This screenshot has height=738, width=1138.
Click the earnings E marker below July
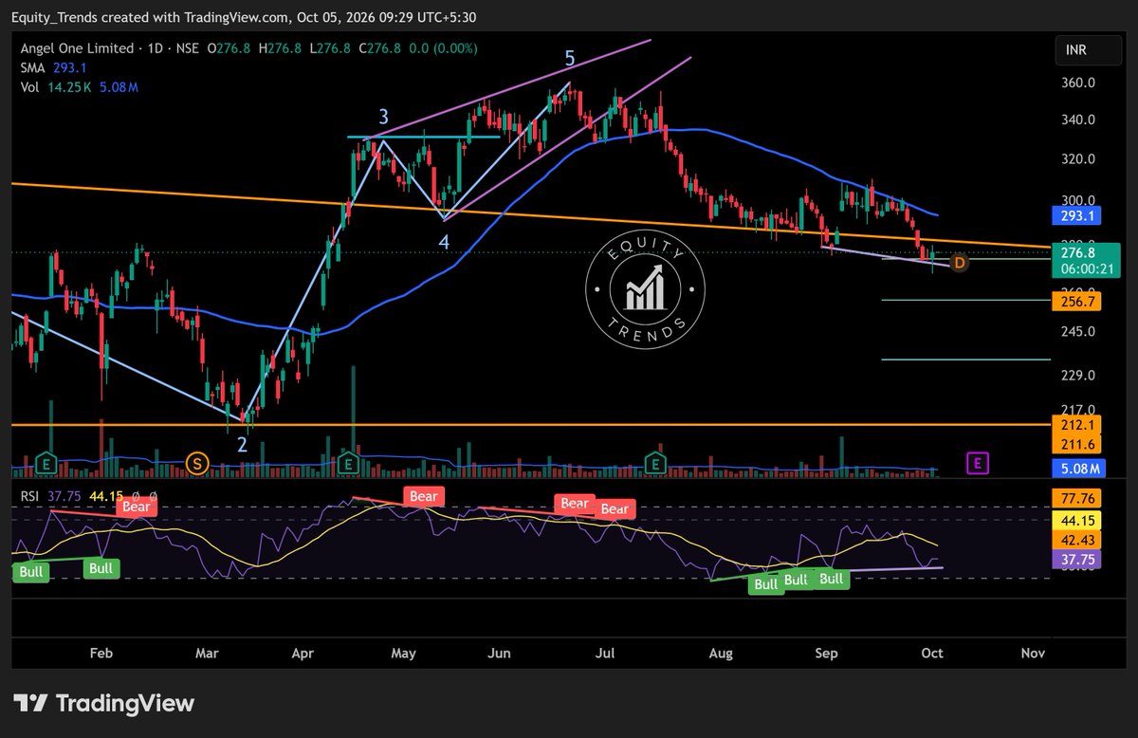(x=654, y=463)
